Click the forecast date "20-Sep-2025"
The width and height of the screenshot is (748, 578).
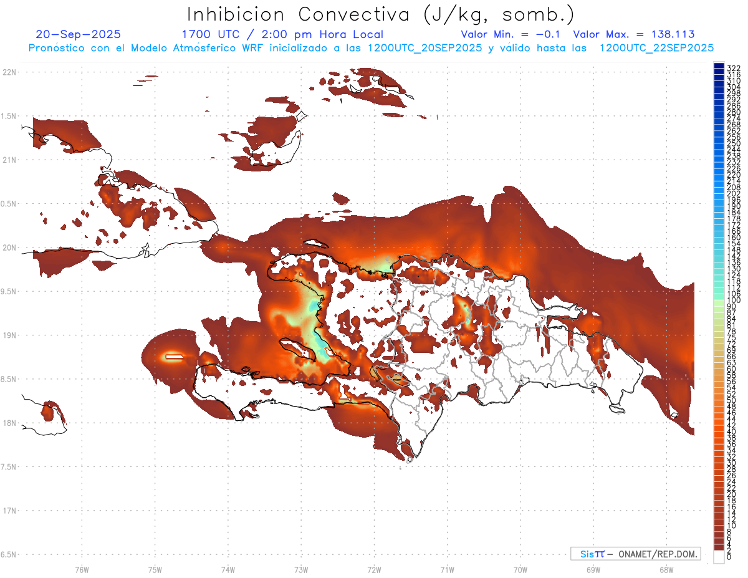pos(79,34)
